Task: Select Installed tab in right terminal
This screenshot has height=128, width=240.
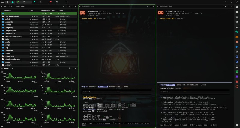Action: [x=181, y=85]
